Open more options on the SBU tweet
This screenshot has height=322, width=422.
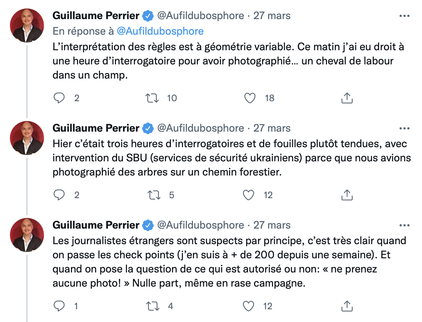click(x=404, y=128)
